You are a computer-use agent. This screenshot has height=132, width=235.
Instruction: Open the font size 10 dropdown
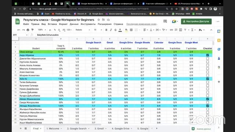[x=98, y=30]
